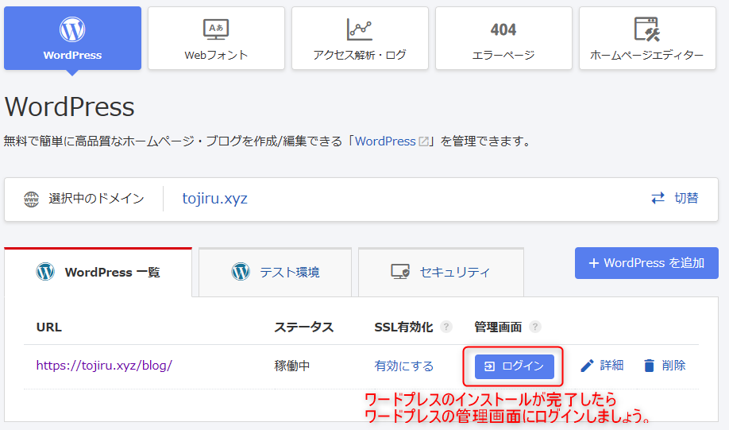Click the help icon next to 管理画面
Image resolution: width=729 pixels, height=430 pixels.
535,327
